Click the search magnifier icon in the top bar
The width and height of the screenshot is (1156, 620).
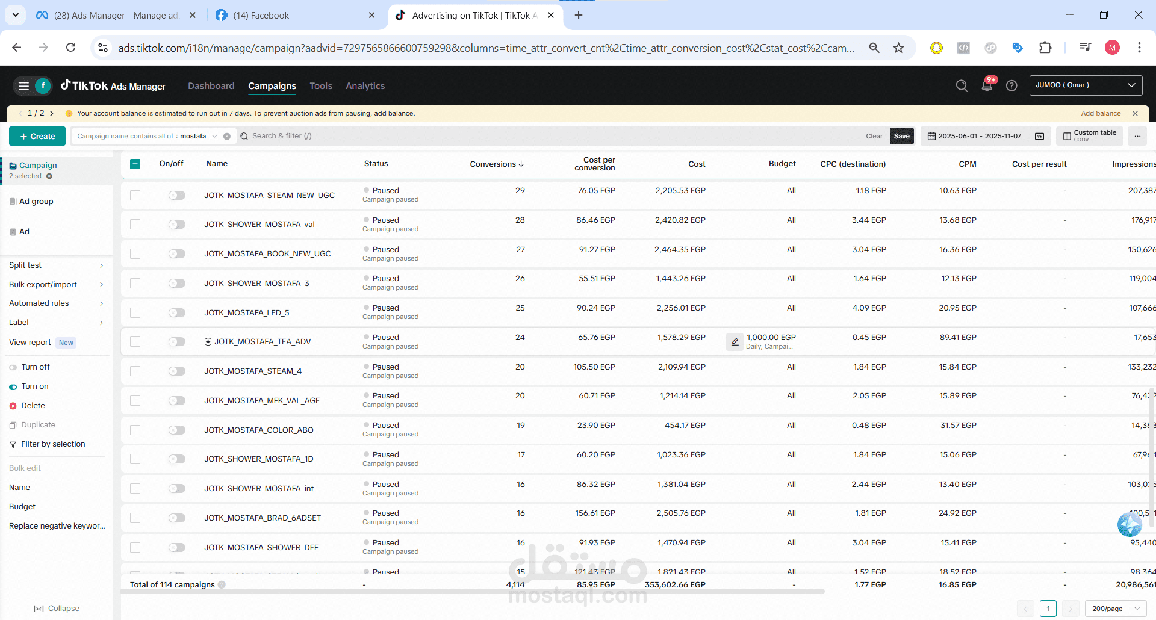click(x=962, y=86)
